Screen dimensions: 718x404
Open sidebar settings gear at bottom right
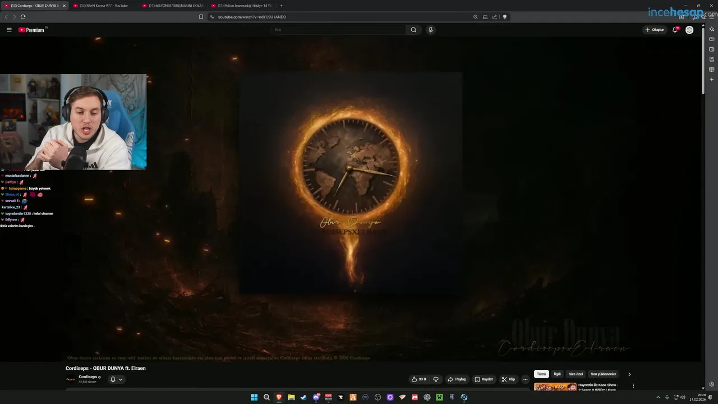(x=711, y=384)
